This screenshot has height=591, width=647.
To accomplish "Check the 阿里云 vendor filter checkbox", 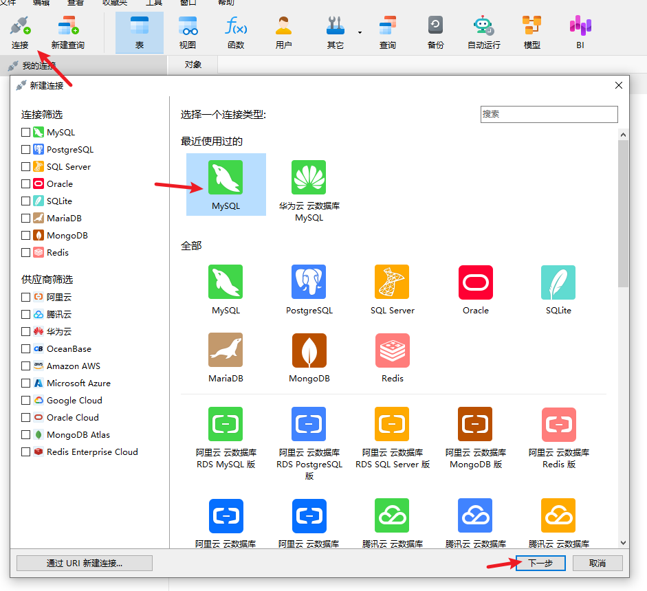I will (25, 297).
